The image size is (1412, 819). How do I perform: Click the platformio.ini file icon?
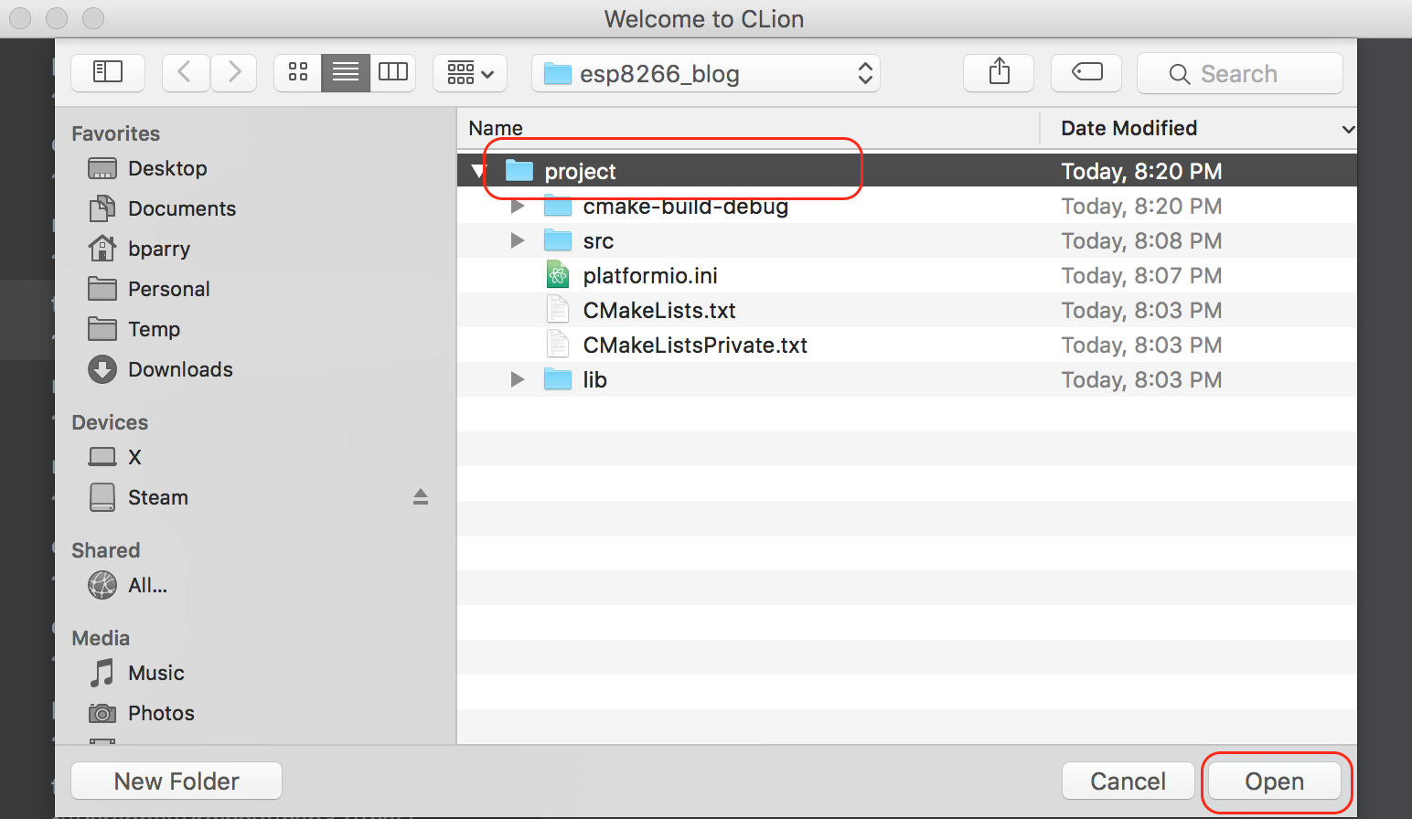pos(558,274)
